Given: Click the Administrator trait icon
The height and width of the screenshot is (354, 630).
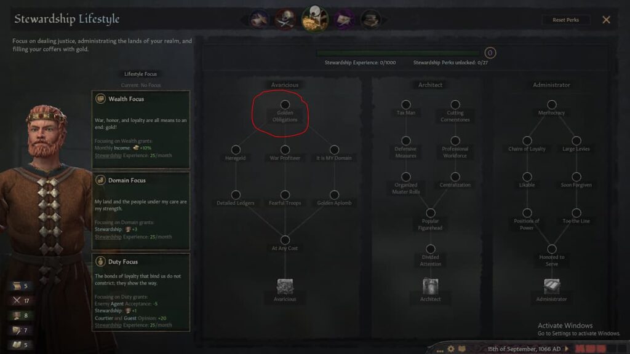Looking at the screenshot, I should click(x=552, y=287).
